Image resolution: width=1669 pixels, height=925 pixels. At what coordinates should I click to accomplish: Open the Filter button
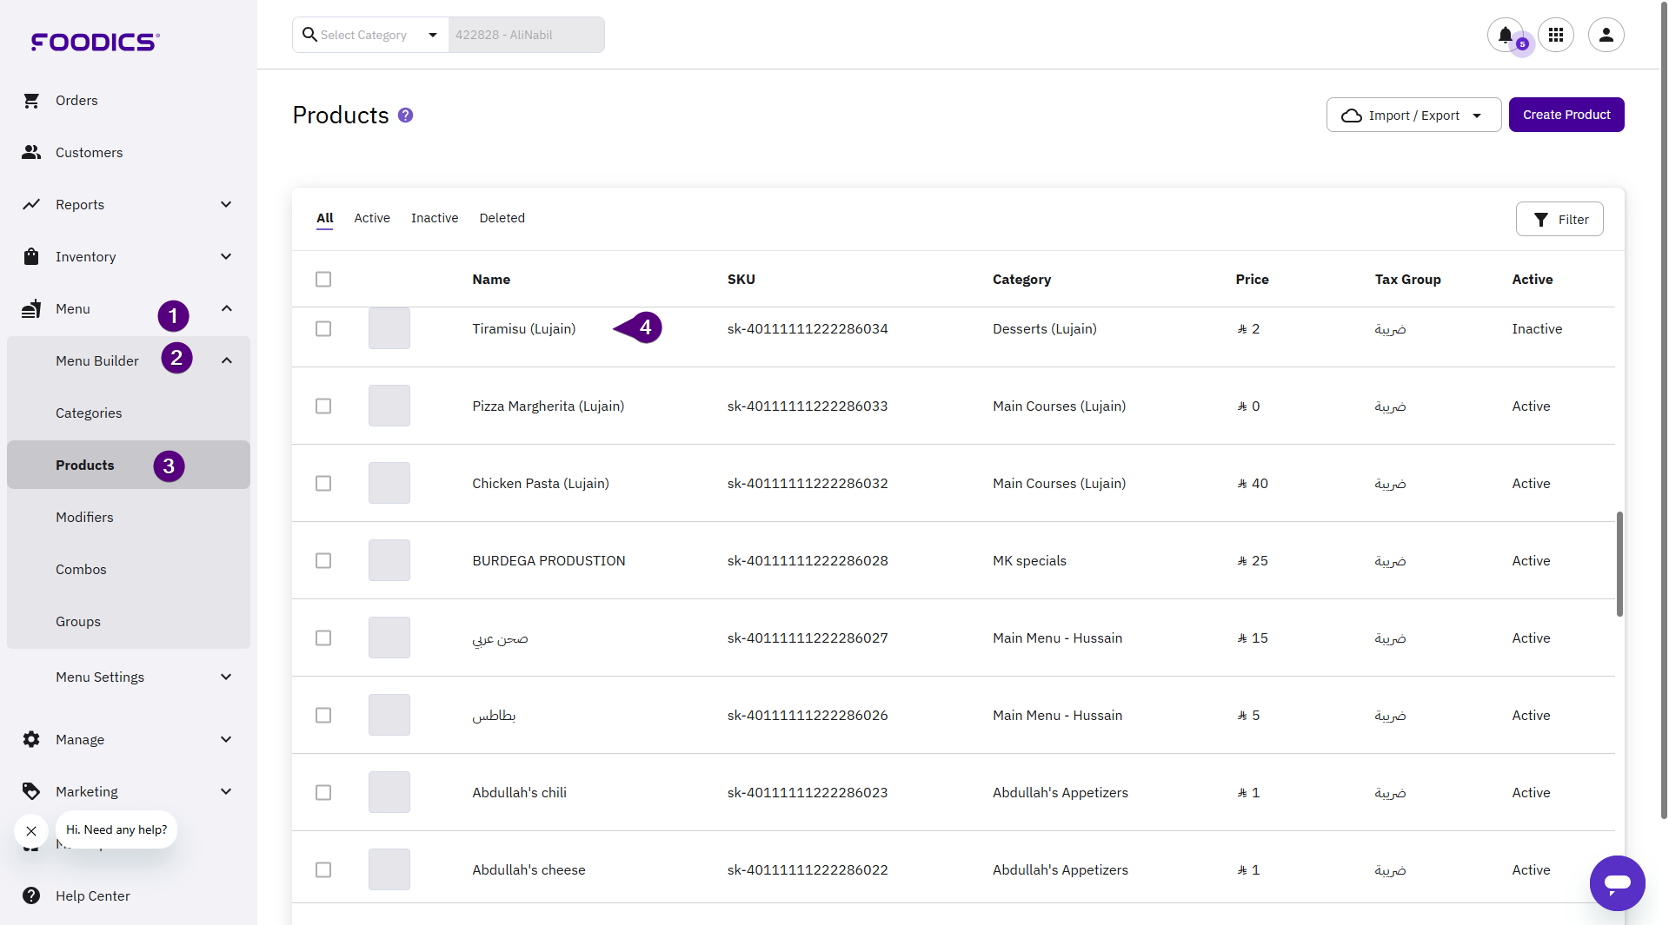click(1559, 220)
